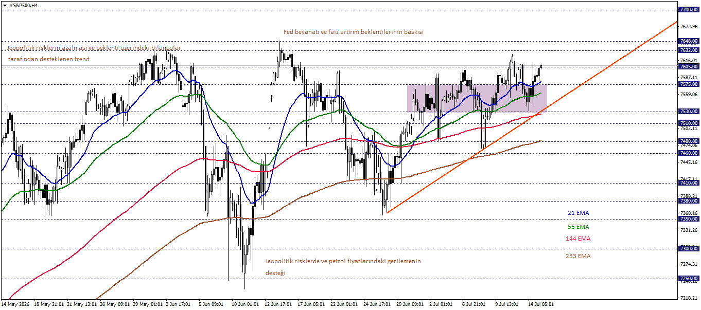Click the '14 Jul 05:01' time axis label
This screenshot has width=701, height=310.
click(x=541, y=304)
